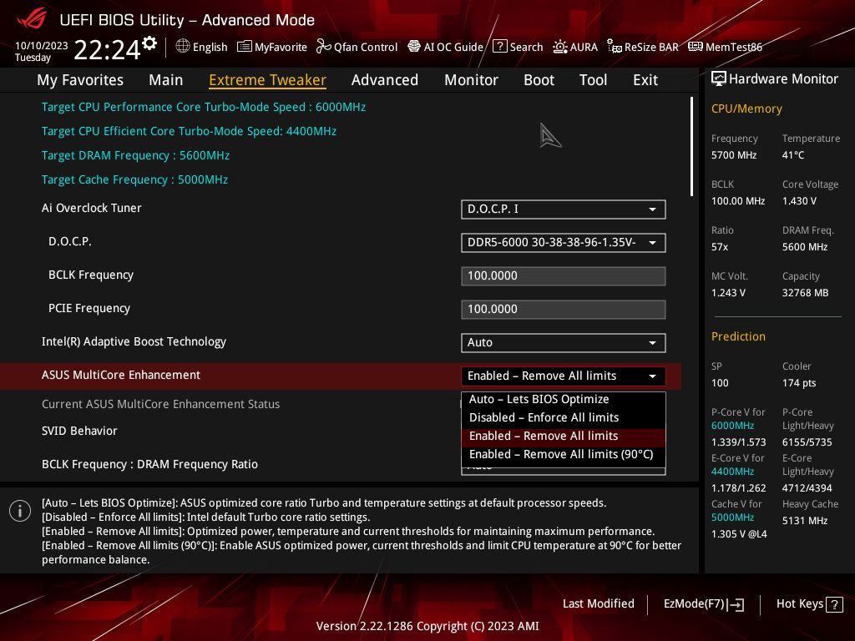The image size is (855, 641).
Task: Click the 6000MHz P-Core prediction value
Action: pos(732,426)
